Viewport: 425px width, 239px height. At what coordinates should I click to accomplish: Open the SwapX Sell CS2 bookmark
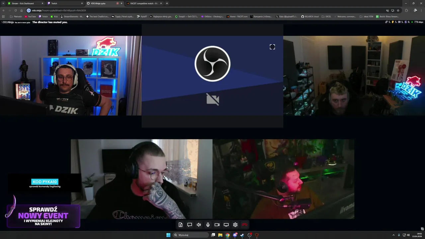click(187, 16)
